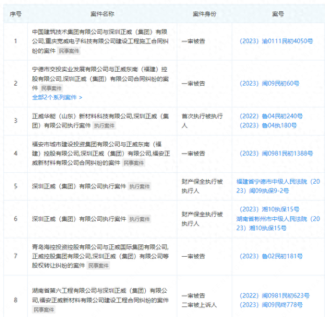This screenshot has height=317, width=325.
Task: Click the 案号 column header
Action: [278, 14]
